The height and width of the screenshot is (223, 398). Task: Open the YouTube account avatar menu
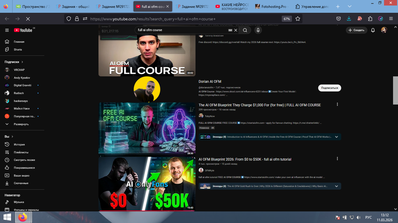tap(384, 30)
